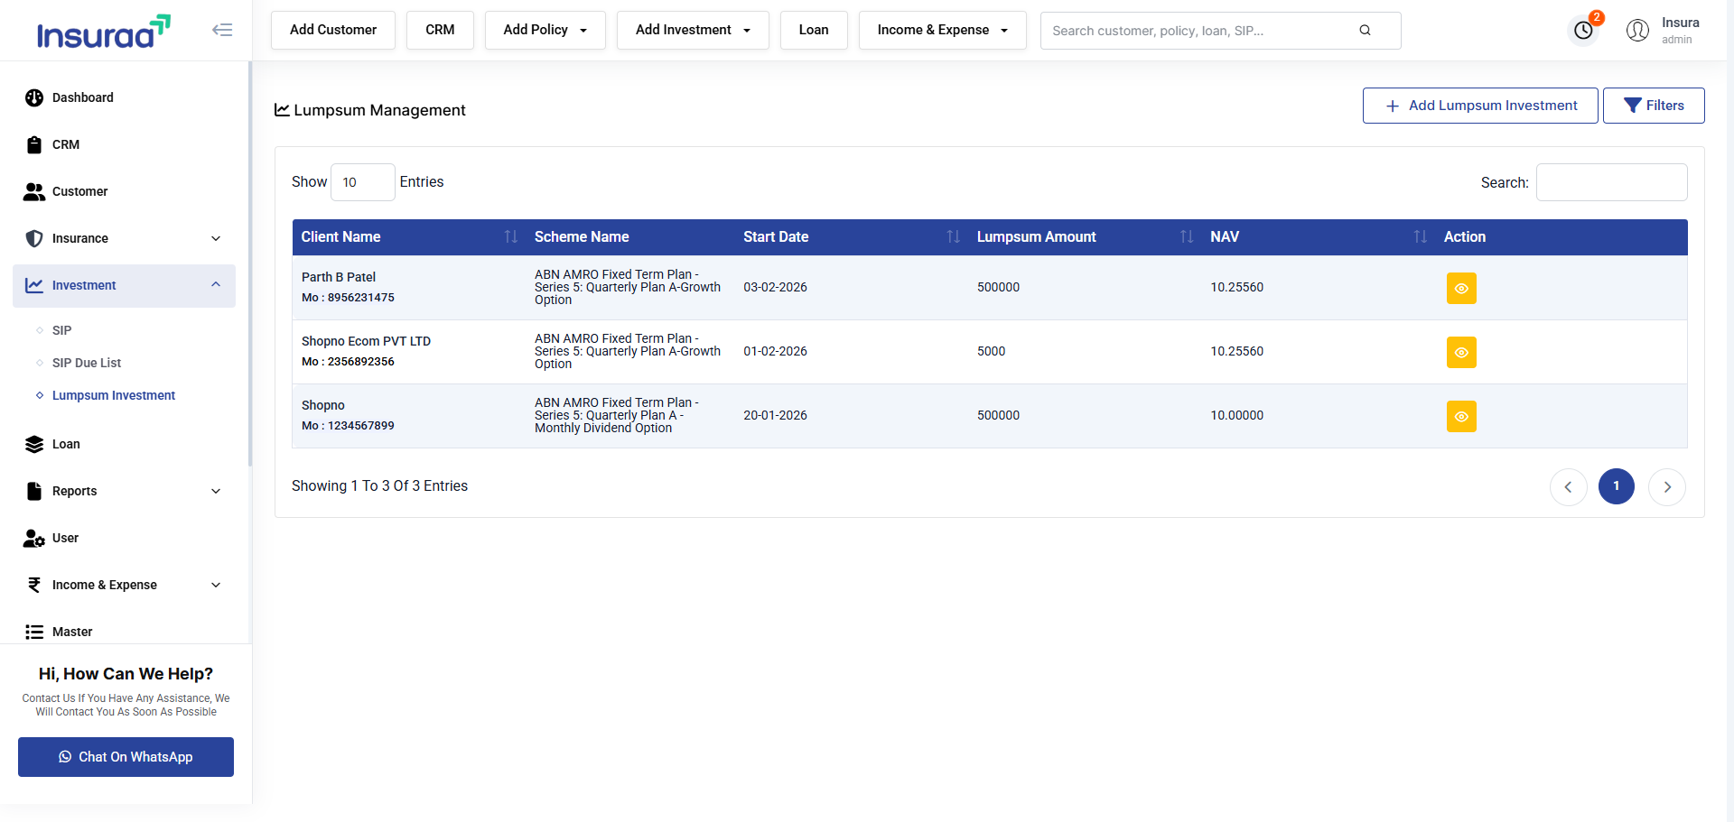The width and height of the screenshot is (1734, 822).
Task: Expand Income & Expense sidebar chevron
Action: pyautogui.click(x=216, y=585)
